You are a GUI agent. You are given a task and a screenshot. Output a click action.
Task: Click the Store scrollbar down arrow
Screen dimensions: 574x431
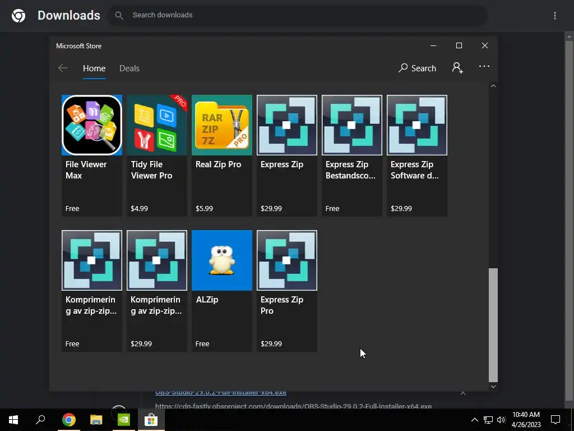pyautogui.click(x=493, y=386)
